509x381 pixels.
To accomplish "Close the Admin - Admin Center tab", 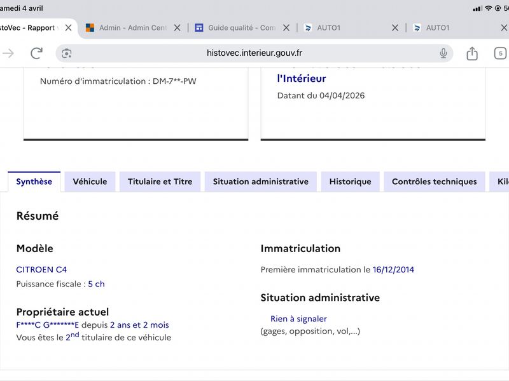I will click(x=178, y=28).
